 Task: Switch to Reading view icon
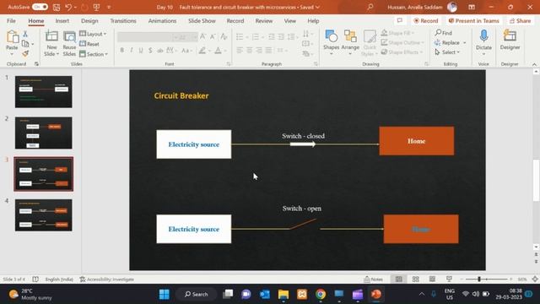tap(432, 280)
